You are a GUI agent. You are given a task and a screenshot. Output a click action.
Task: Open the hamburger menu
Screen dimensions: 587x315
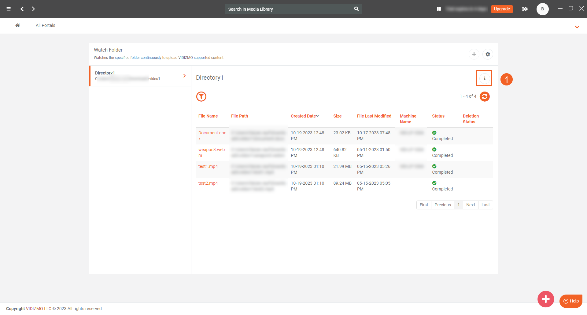[x=9, y=9]
